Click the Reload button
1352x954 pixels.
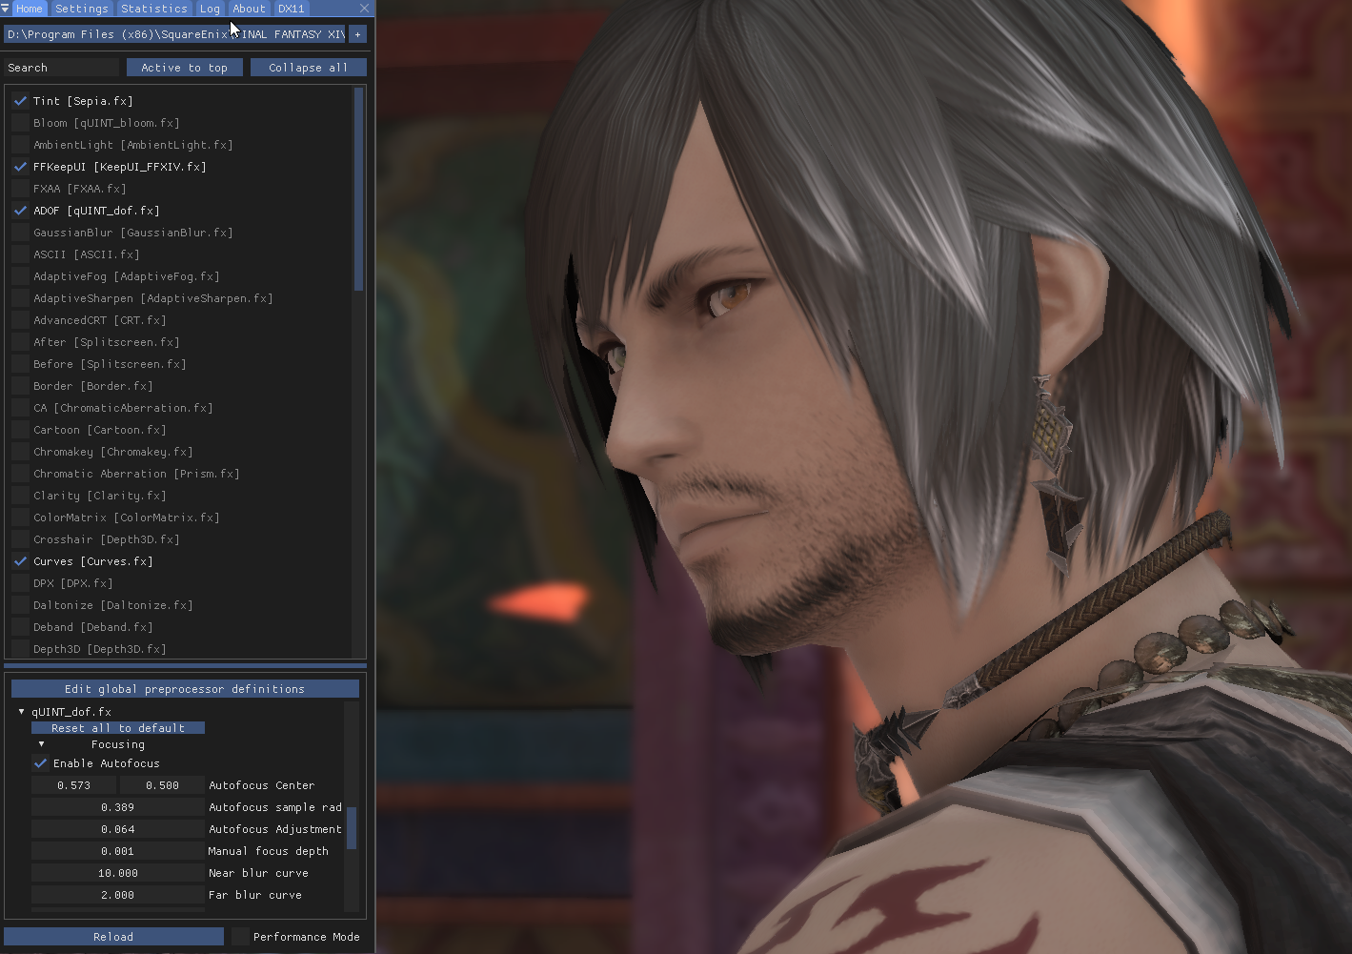tap(113, 937)
